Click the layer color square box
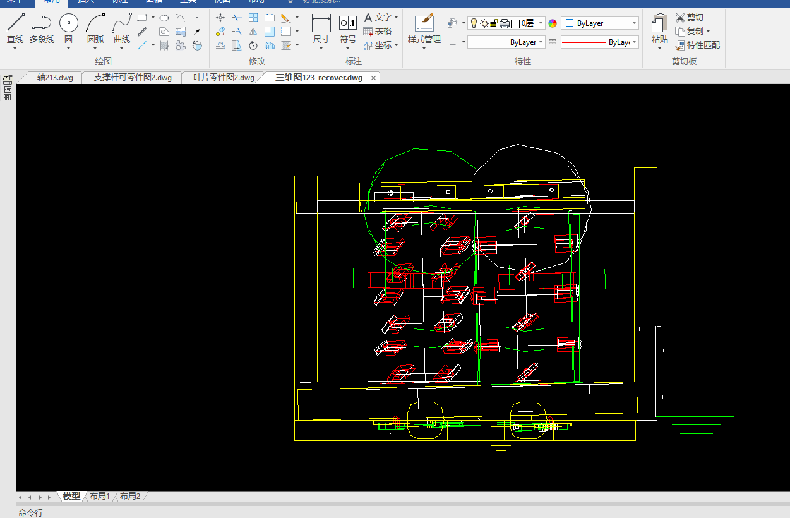790x518 pixels. tap(515, 24)
